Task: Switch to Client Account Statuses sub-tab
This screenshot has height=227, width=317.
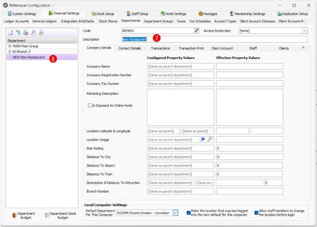Action: pos(257,21)
